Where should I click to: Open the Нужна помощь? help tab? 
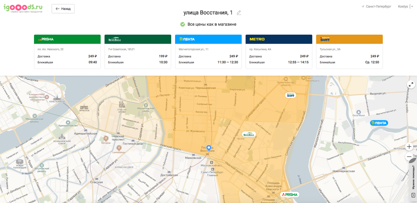point(414,177)
